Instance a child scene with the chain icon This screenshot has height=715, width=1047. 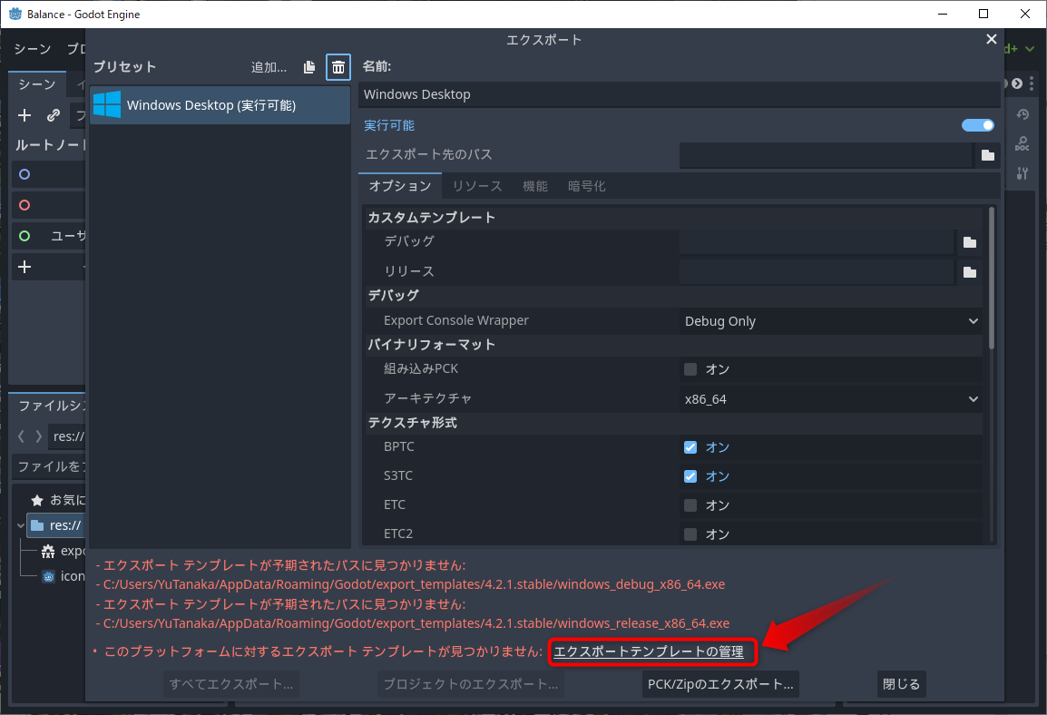point(52,115)
